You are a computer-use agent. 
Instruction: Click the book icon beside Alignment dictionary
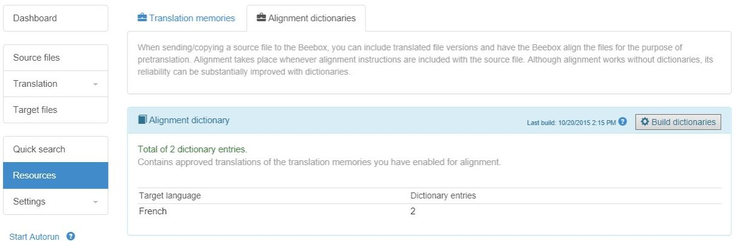coord(143,120)
